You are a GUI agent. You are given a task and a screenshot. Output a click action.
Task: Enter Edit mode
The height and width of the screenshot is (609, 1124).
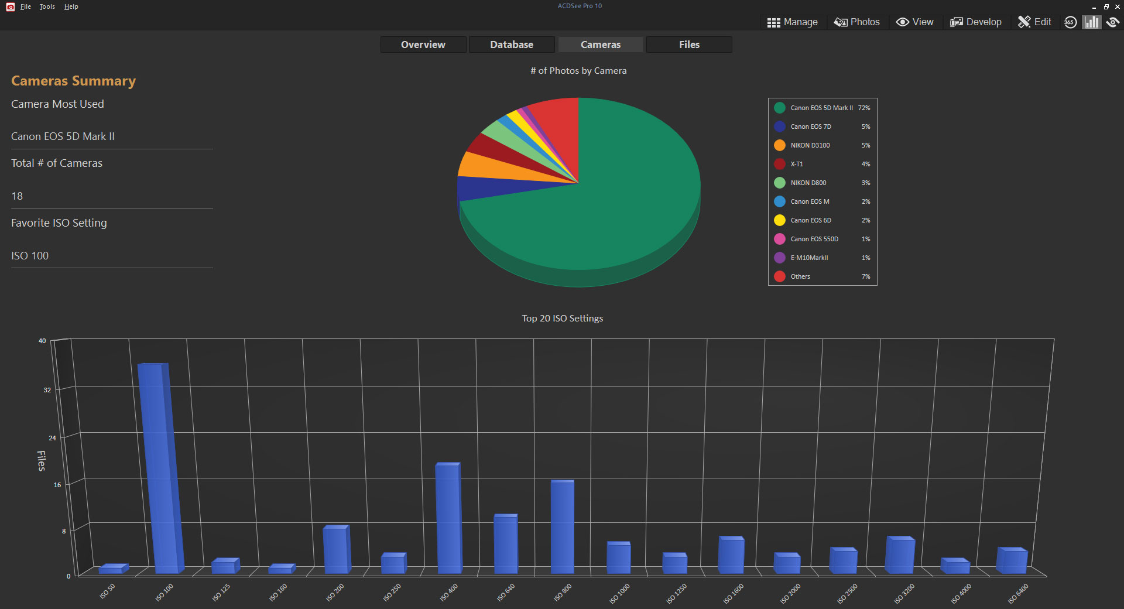click(x=1034, y=22)
